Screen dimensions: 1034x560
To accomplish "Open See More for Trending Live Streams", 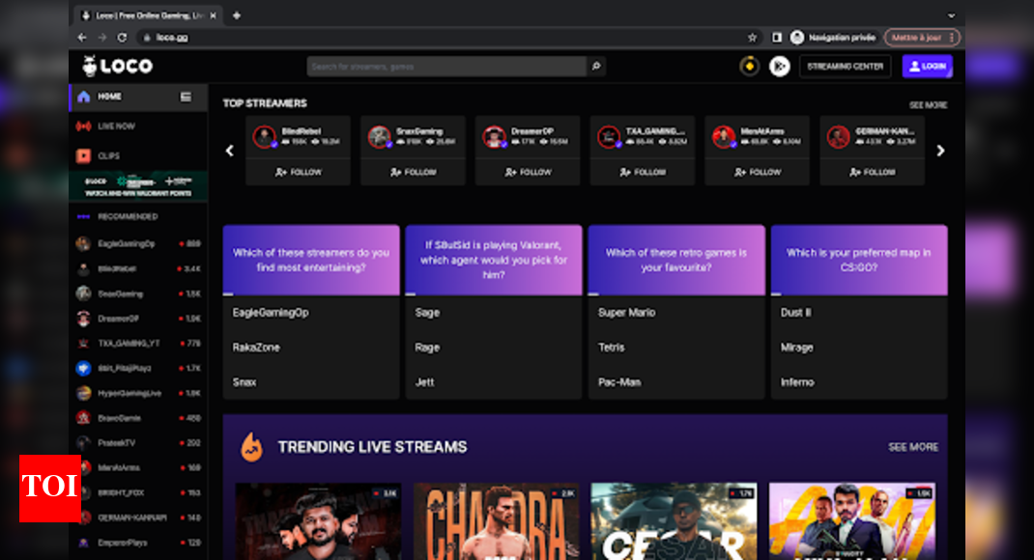I will click(x=914, y=447).
